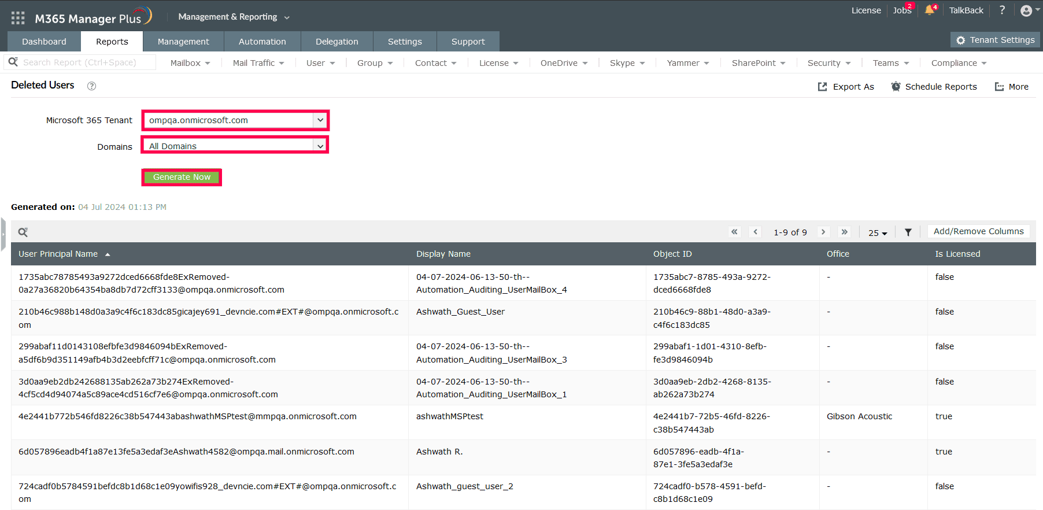Go to the previous results page
Screen dimensions: 1043x510
click(755, 231)
